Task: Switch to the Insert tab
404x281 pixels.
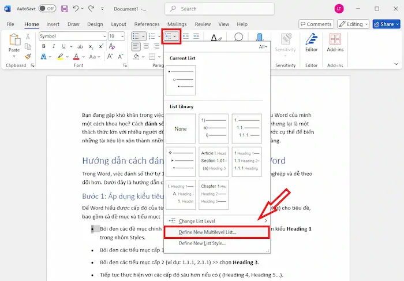Action: point(53,24)
